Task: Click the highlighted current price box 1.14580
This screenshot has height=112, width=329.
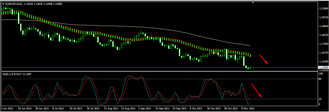Action: pyautogui.click(x=323, y=67)
